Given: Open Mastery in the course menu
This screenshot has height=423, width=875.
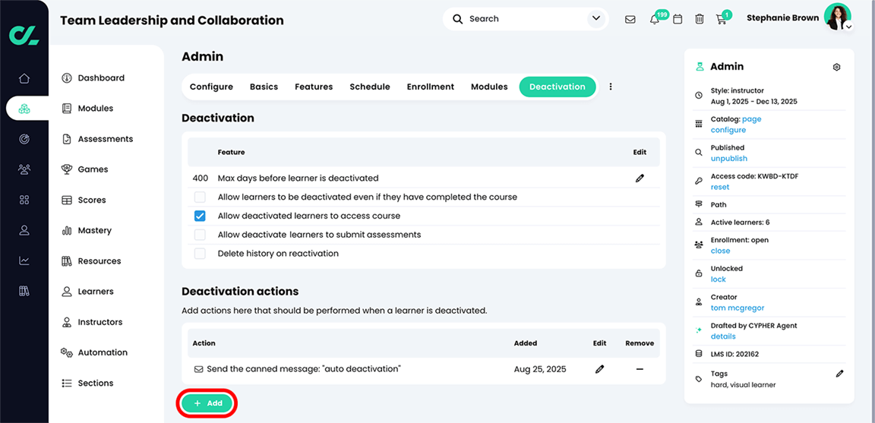Looking at the screenshot, I should click(x=94, y=230).
